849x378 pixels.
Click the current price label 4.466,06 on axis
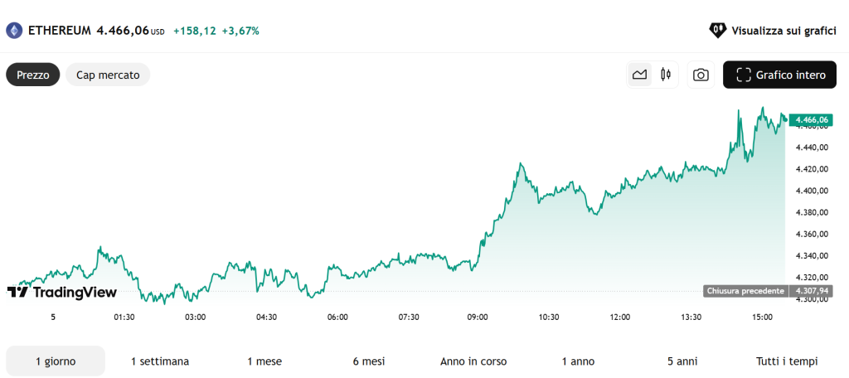tap(811, 120)
